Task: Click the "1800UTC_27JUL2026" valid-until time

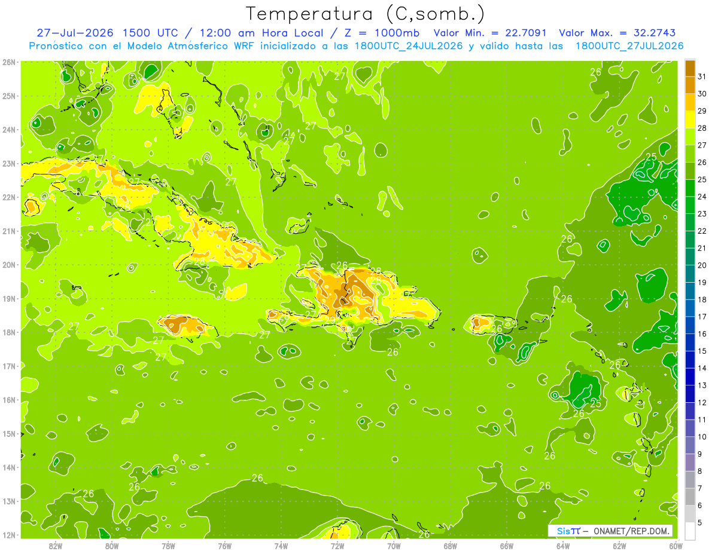Action: coord(629,46)
